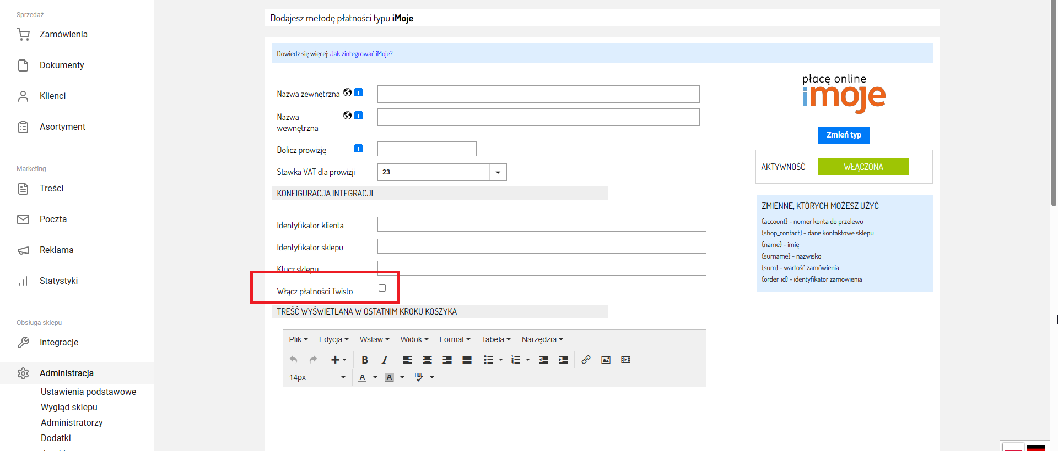Insert a numbered list in the editor
1058x451 pixels.
click(x=516, y=360)
